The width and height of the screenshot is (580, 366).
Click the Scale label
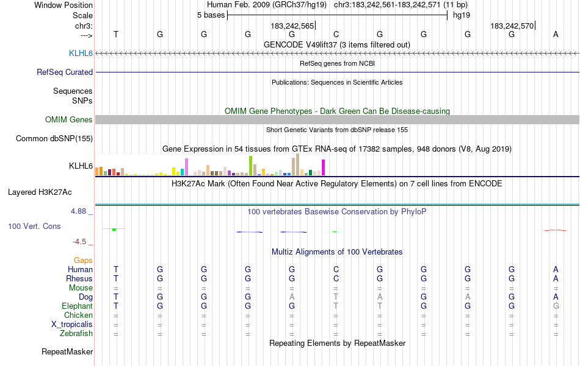click(82, 15)
